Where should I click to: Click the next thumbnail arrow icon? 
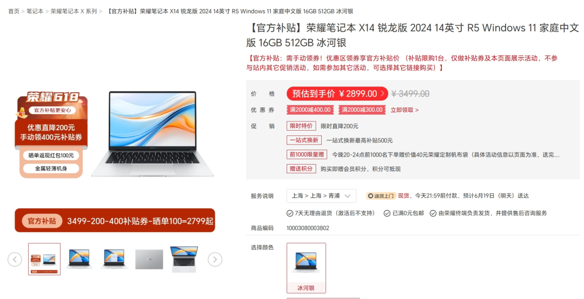[x=215, y=259]
